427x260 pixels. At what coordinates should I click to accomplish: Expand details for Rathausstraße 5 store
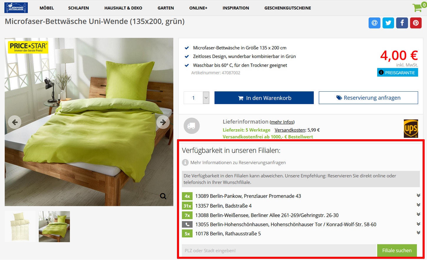click(418, 232)
